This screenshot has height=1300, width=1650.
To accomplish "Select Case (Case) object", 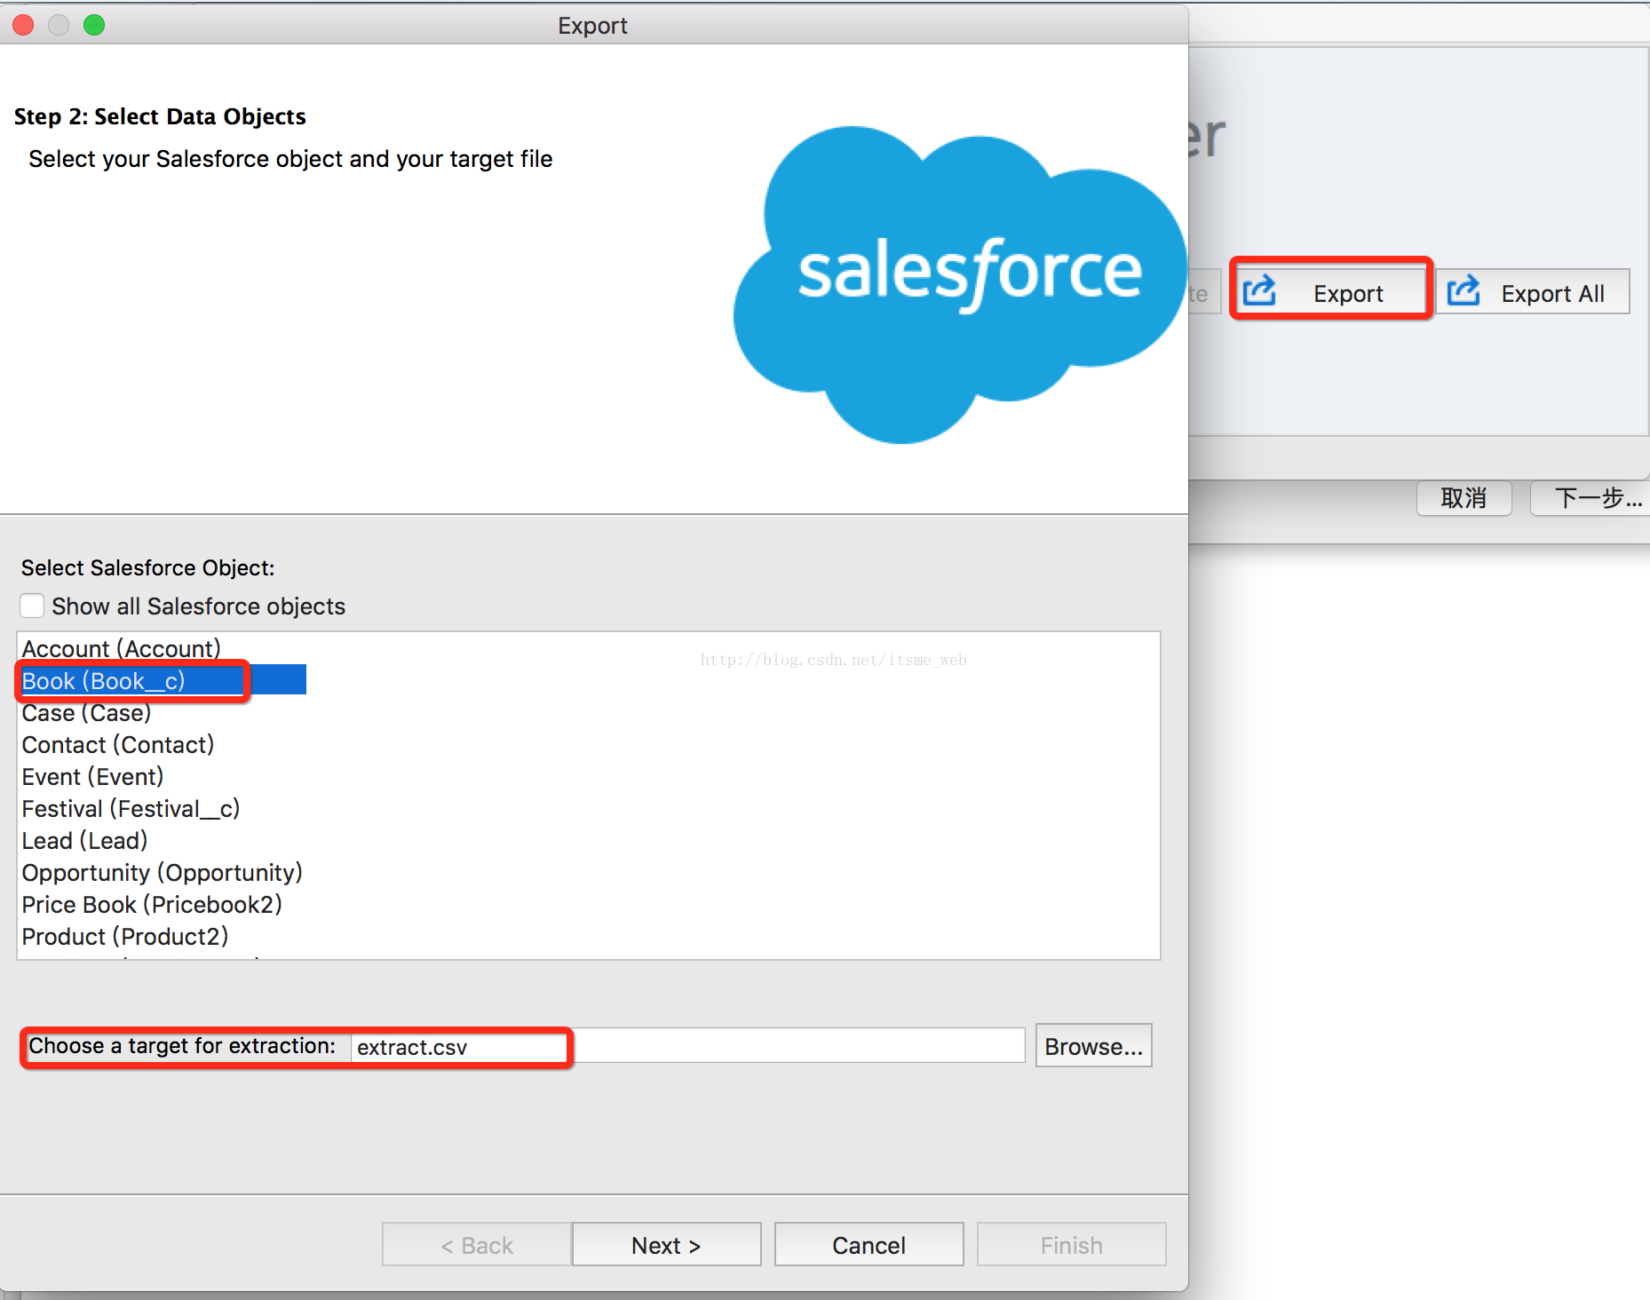I will (x=86, y=712).
